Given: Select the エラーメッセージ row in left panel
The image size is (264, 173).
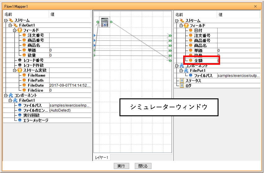Looking at the screenshot, I should click(47, 120).
